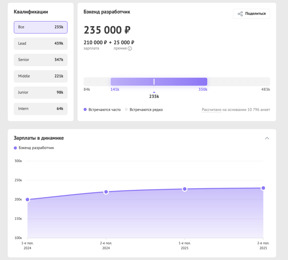Click the bonus info icon next to премия
This screenshot has width=288, height=260.
click(x=130, y=49)
